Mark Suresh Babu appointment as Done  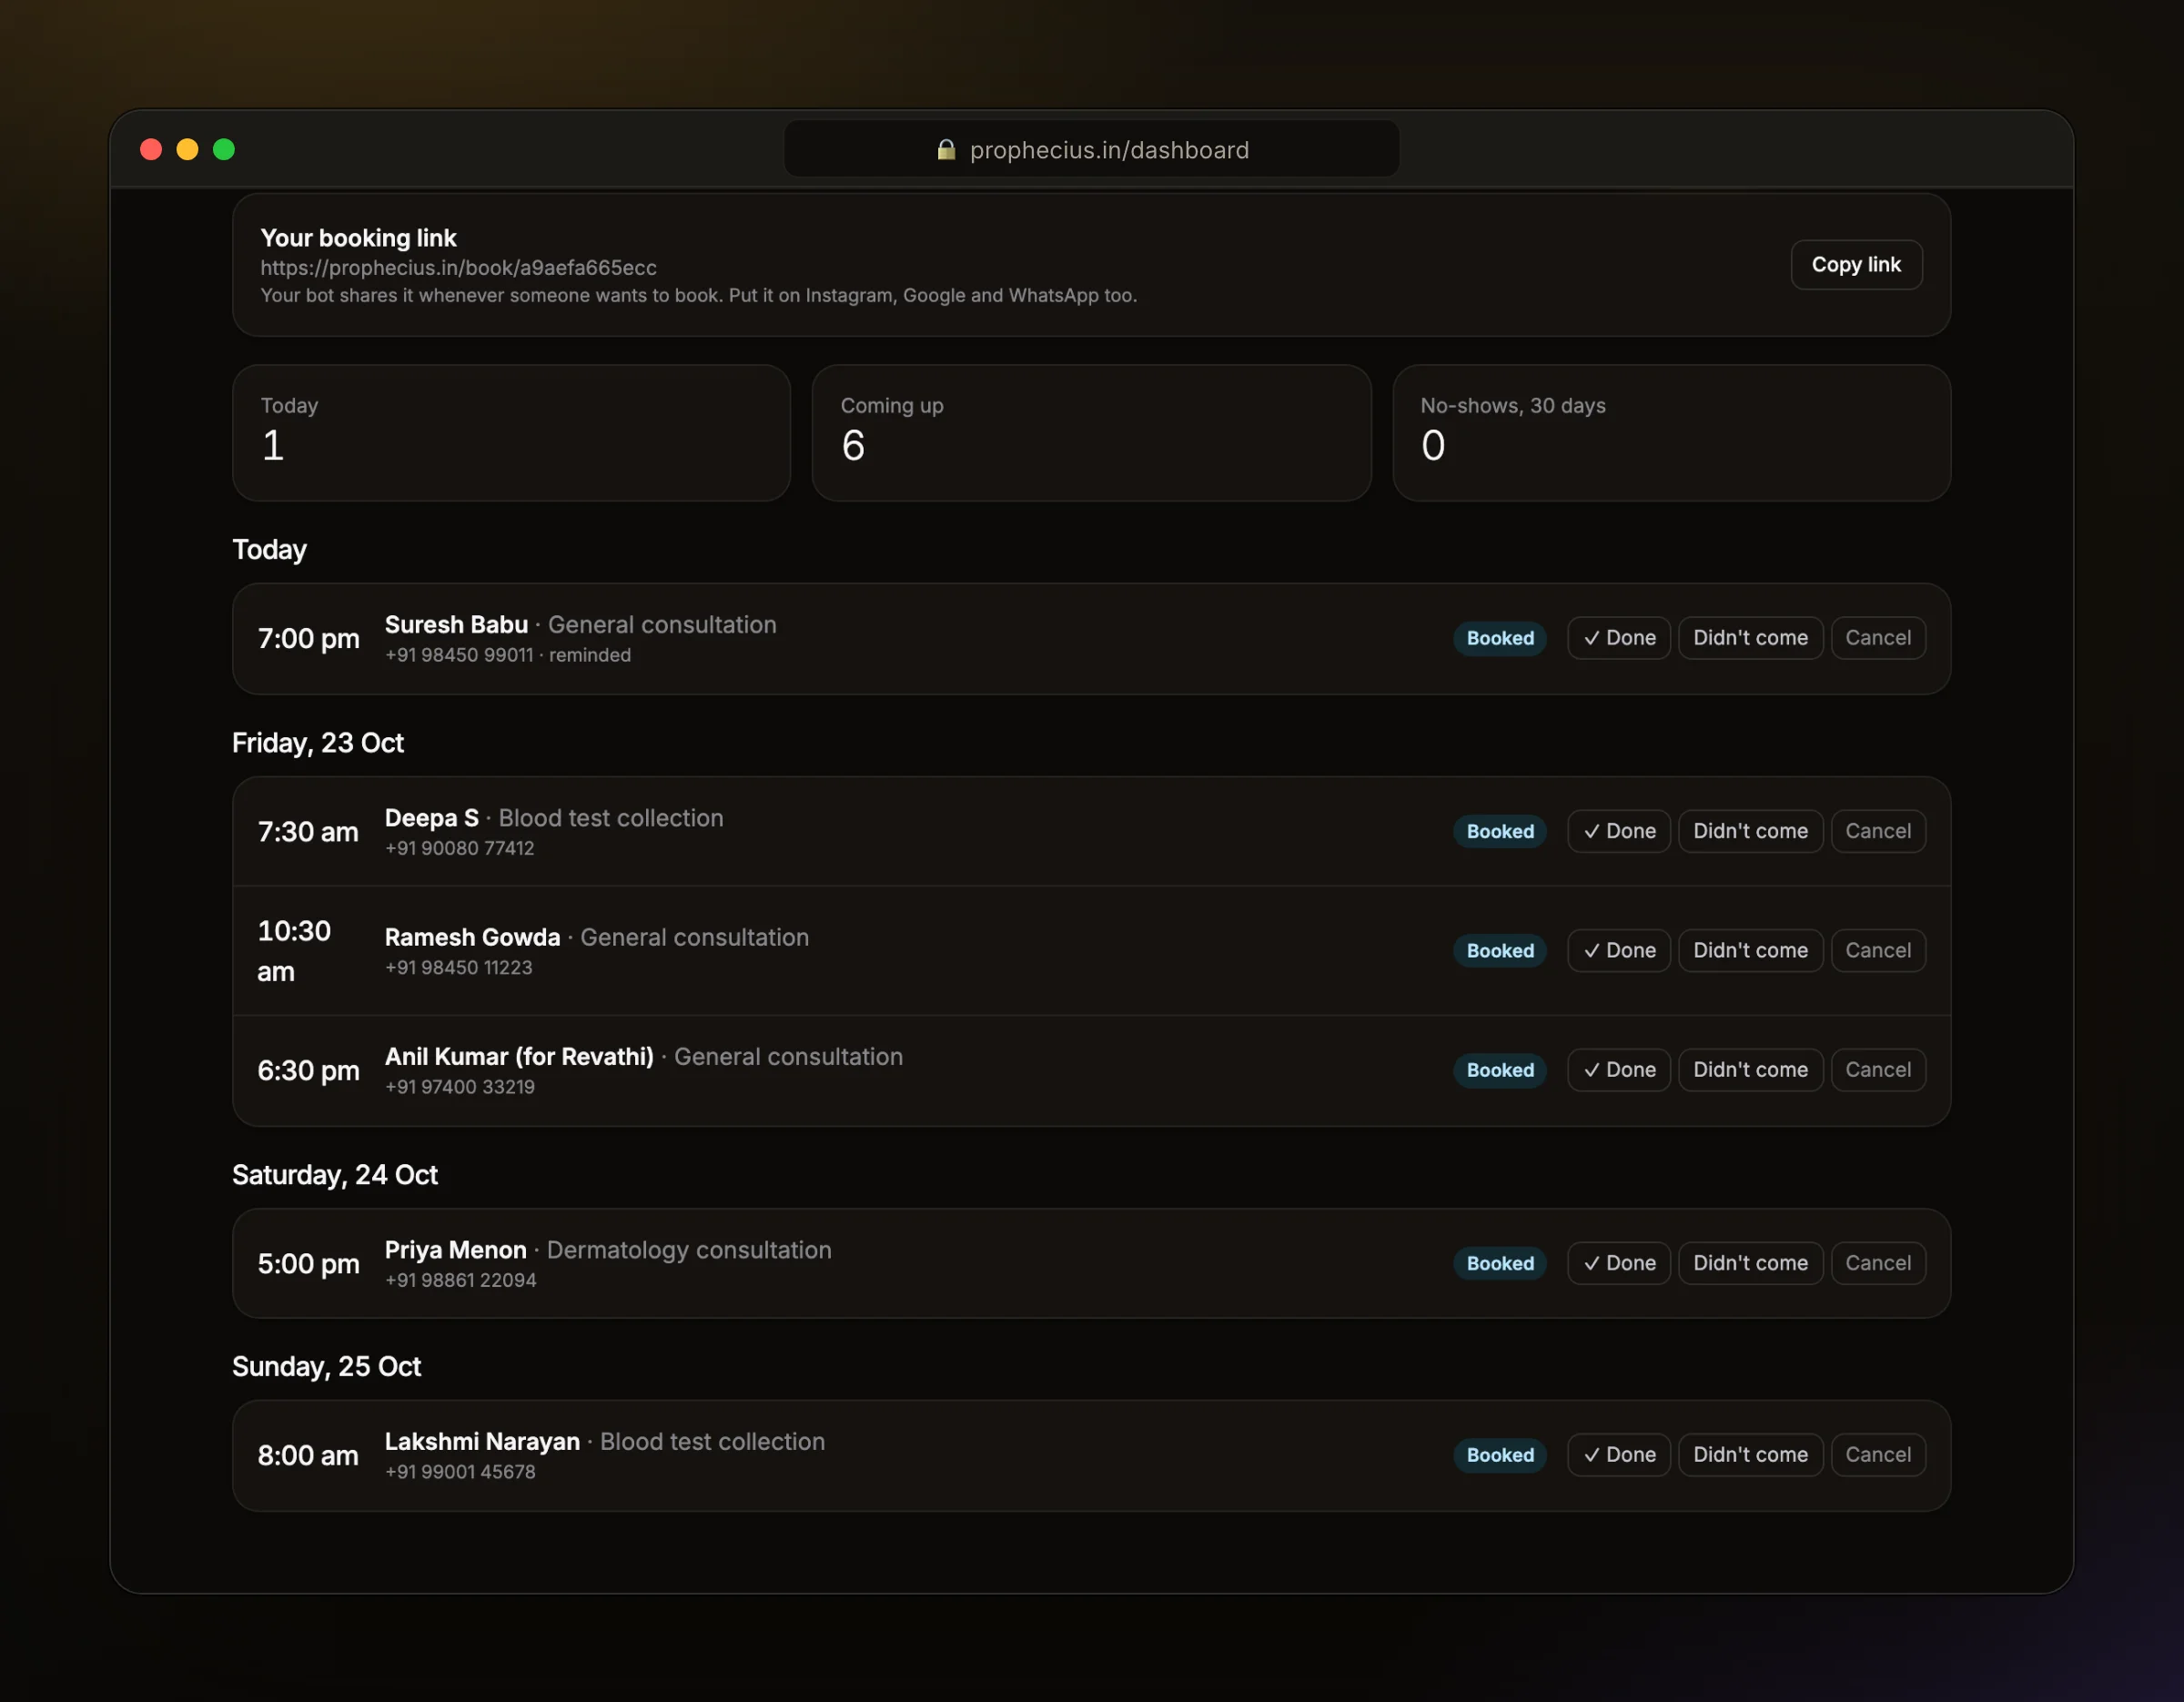[x=1619, y=638]
